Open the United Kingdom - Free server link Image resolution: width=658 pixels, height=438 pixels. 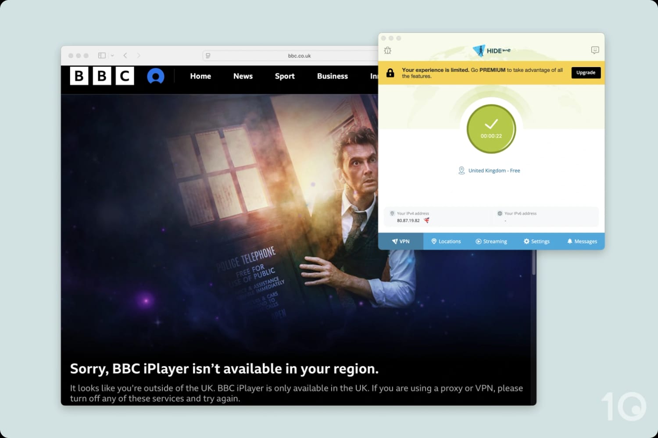[x=494, y=170]
